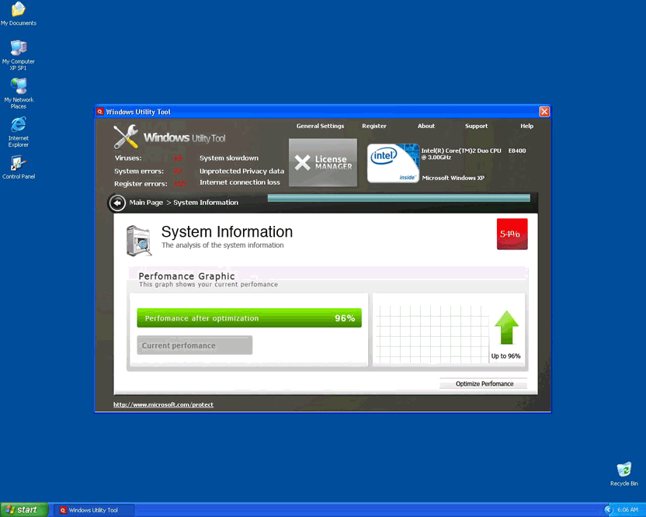
Task: Click the back arrow beside Main Page
Action: [x=117, y=203]
